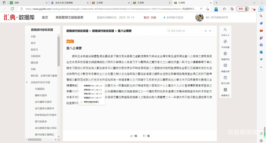
Task: Click the 隐藏页码 hide page number icon
Action: tap(225, 54)
